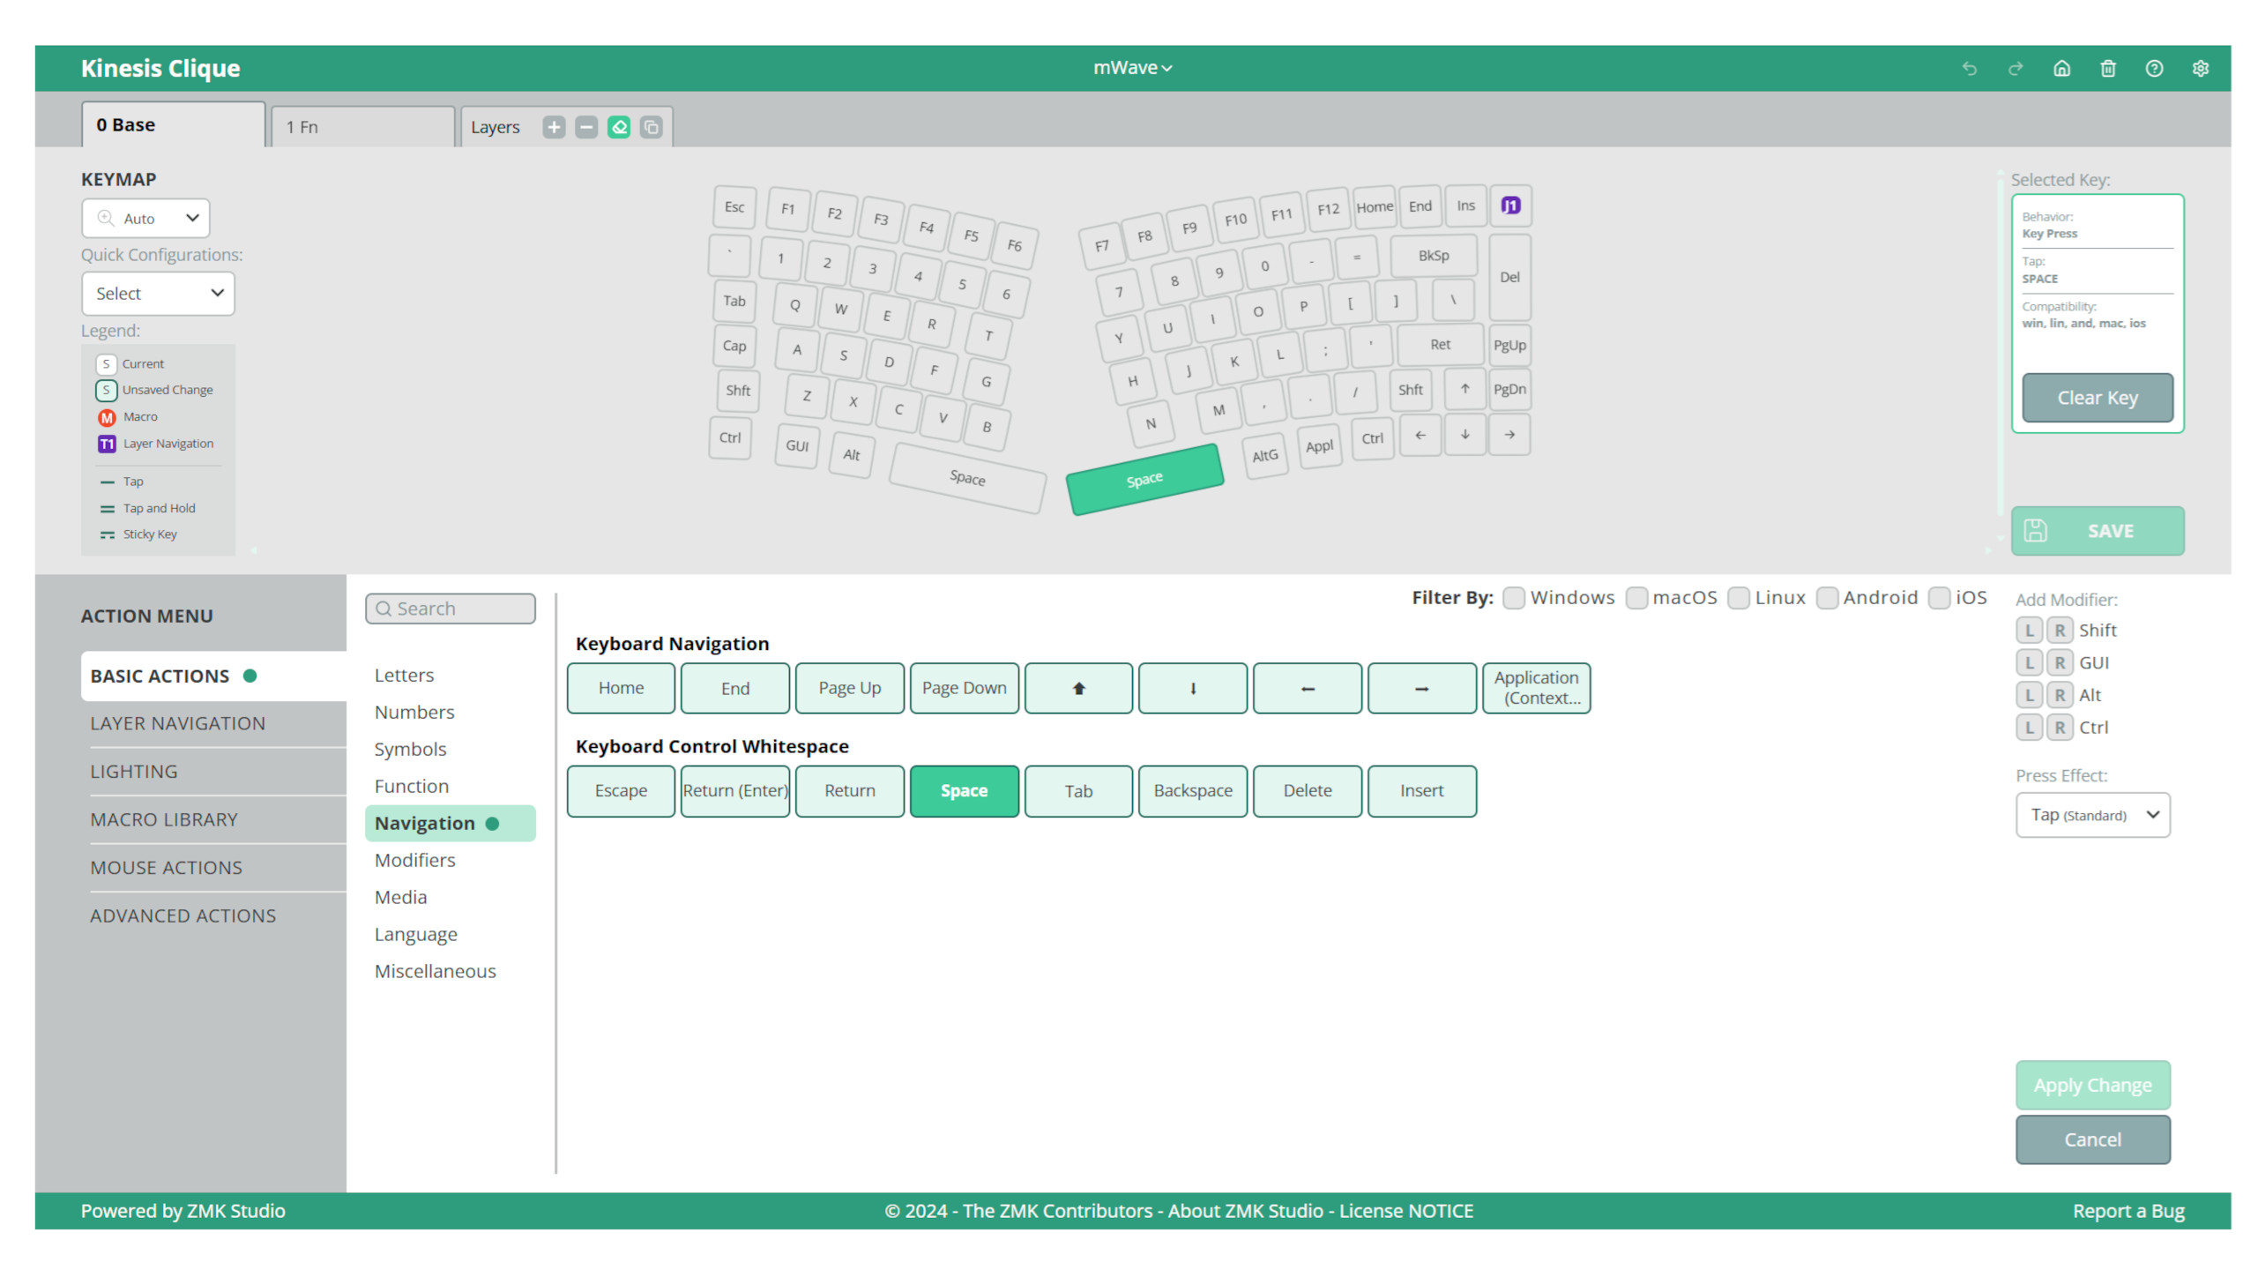This screenshot has height=1270, width=2258.
Task: Choose the Backspace action button
Action: 1192,791
